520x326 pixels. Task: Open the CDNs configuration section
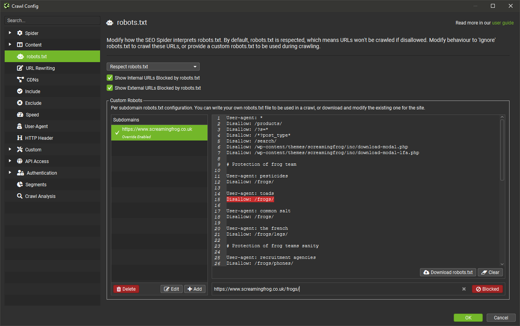(x=52, y=80)
